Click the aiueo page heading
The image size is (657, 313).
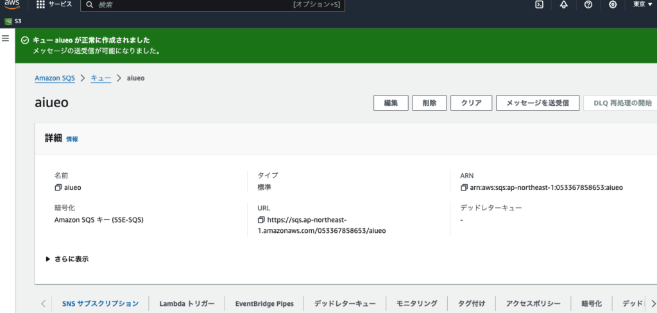[51, 103]
